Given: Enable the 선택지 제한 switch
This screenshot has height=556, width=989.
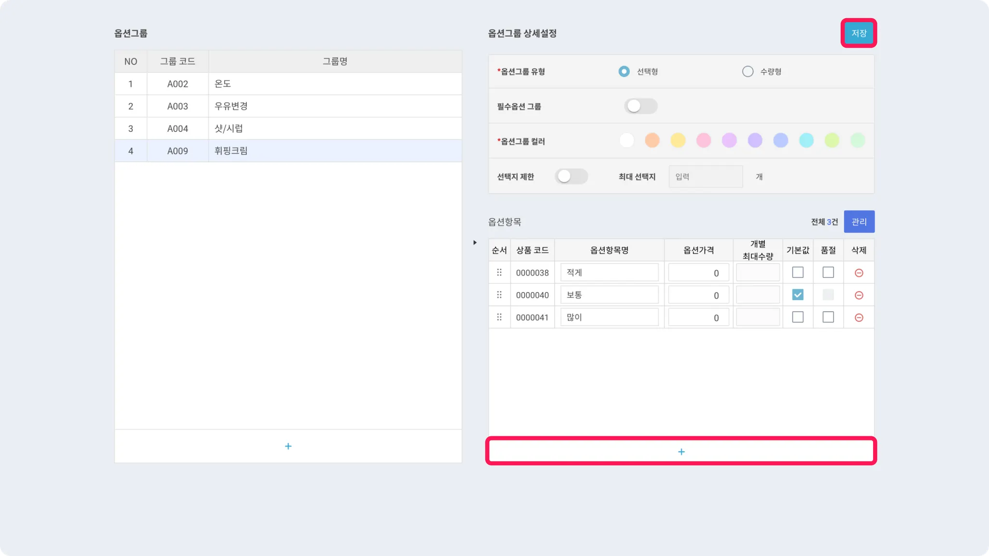Looking at the screenshot, I should (571, 177).
